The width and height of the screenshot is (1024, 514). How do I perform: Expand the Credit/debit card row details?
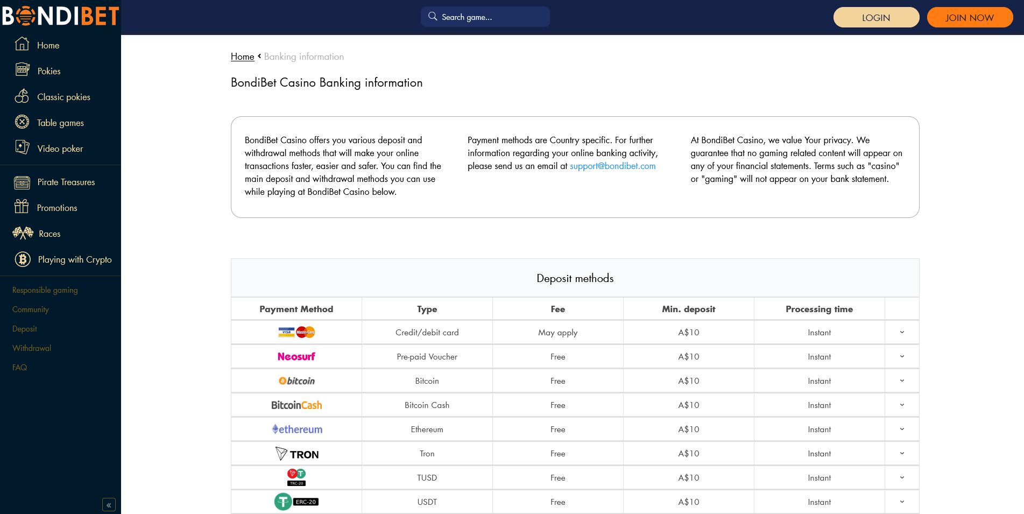[902, 333]
